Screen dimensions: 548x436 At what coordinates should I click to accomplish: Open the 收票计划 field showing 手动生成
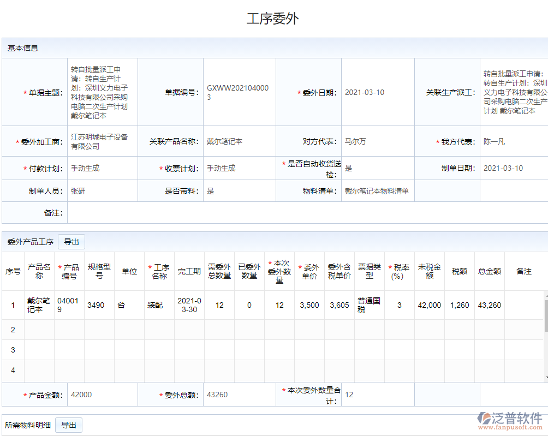[x=239, y=168]
